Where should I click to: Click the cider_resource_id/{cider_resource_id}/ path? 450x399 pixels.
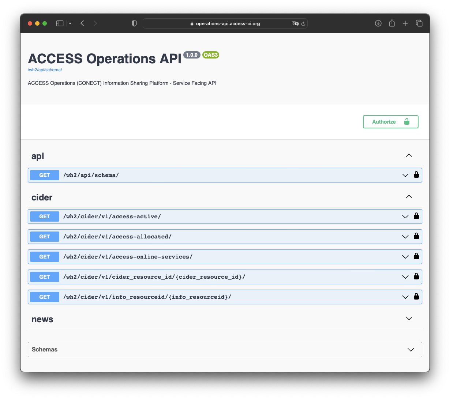[154, 277]
